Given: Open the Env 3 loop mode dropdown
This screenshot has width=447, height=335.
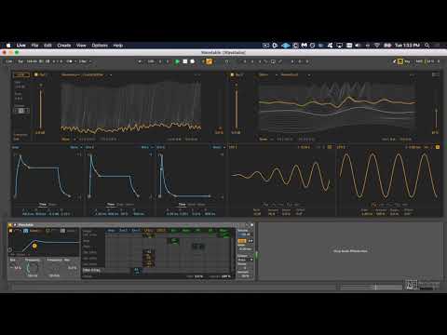Looking at the screenshot, I should click(x=219, y=147).
